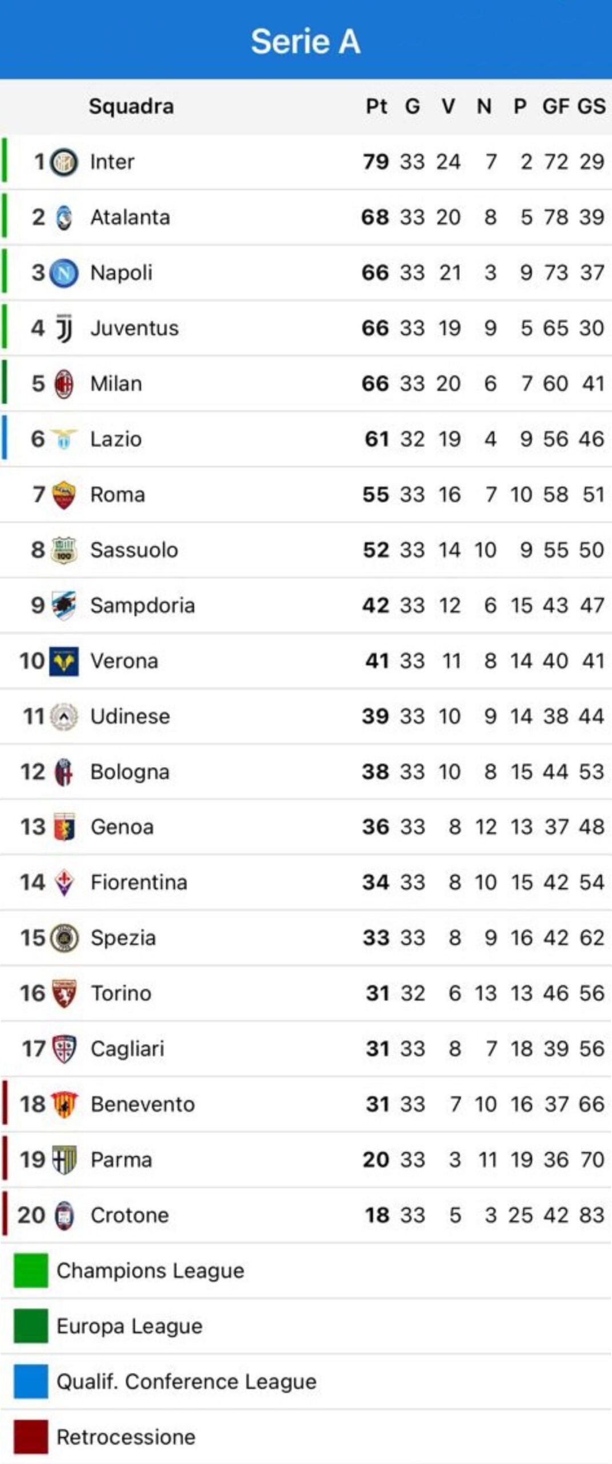Screen dimensions: 612x1464
Task: Click the Crotone team name
Action: tap(130, 1215)
